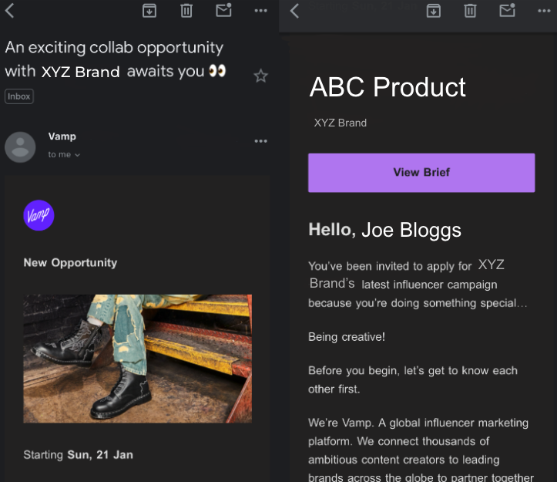Viewport: 557px width, 482px height.
Task: Go back using left screen's back arrow
Action: pyautogui.click(x=9, y=11)
